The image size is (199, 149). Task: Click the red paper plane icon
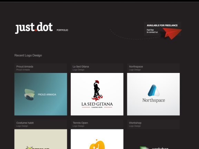click(172, 34)
